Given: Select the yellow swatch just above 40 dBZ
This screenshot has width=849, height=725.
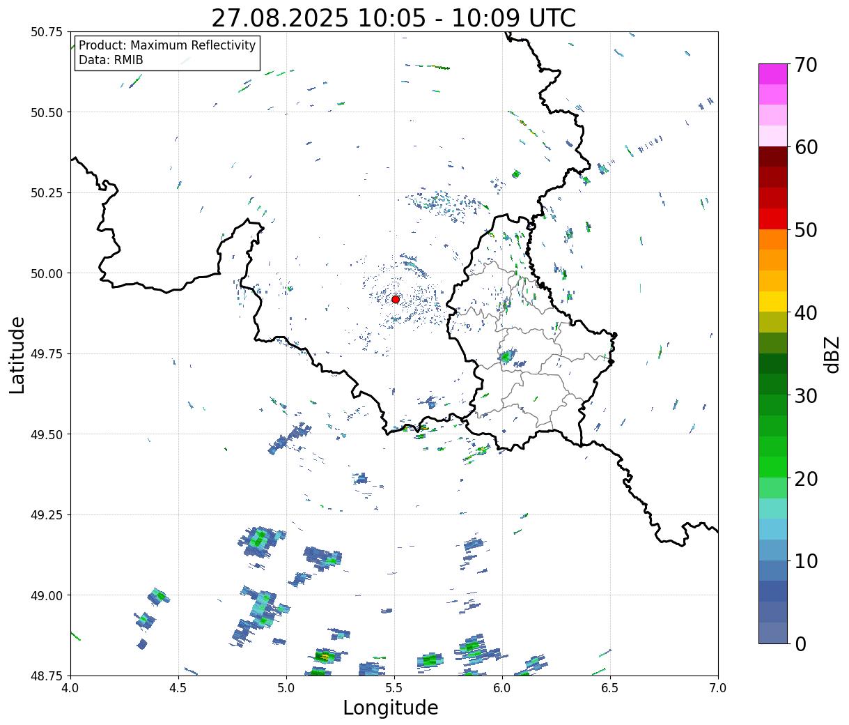Looking at the screenshot, I should point(773,301).
